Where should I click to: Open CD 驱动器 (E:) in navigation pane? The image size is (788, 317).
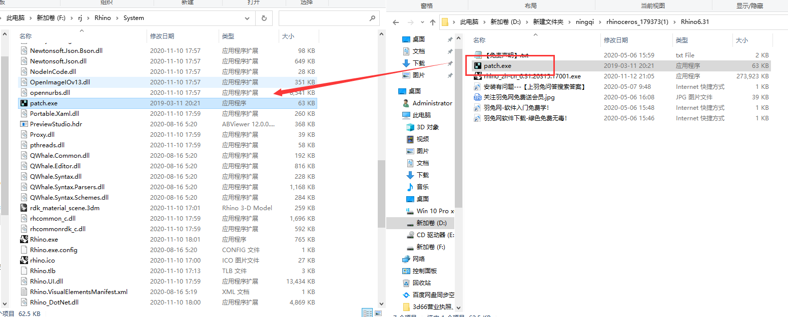click(x=430, y=235)
